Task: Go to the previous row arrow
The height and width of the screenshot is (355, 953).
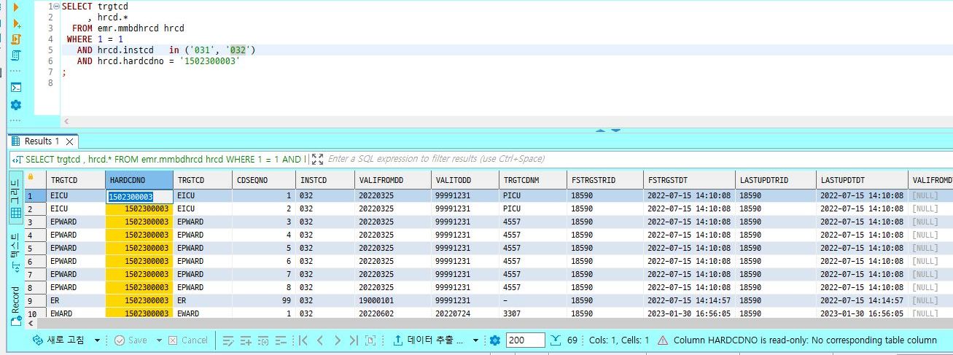Action: (320, 340)
